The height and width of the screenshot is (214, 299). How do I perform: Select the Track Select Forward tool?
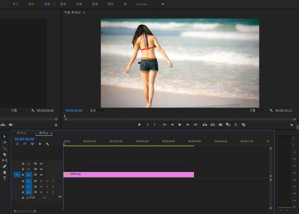pos(4,143)
